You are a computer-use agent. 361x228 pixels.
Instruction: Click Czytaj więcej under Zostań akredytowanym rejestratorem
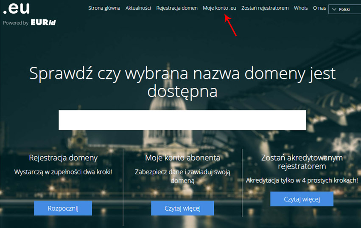pyautogui.click(x=302, y=199)
